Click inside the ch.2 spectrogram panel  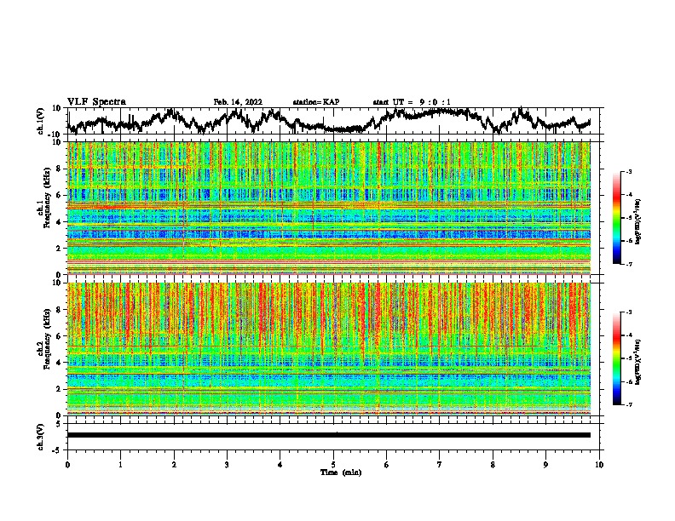pyautogui.click(x=329, y=349)
